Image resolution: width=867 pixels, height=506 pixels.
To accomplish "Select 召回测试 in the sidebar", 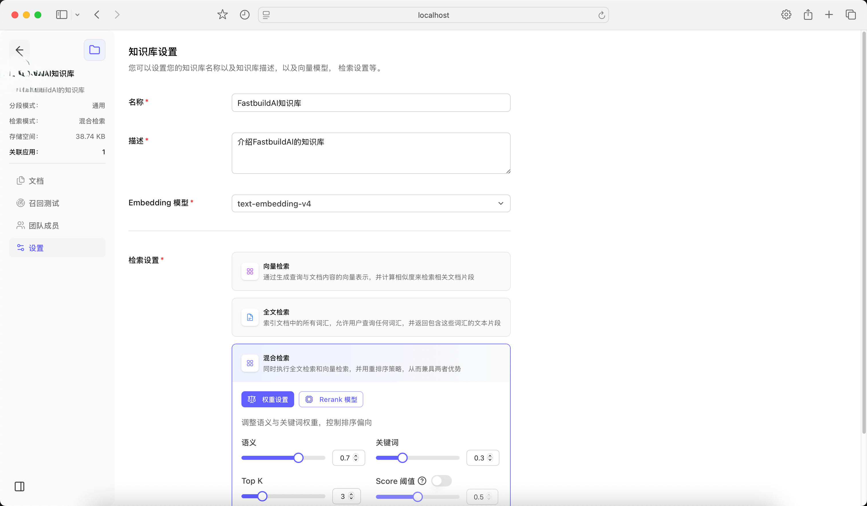I will [44, 203].
